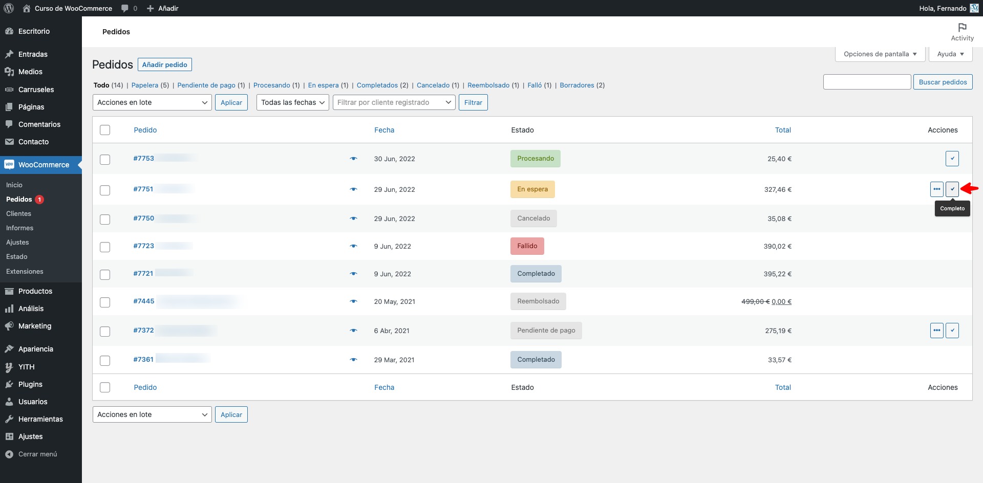Open 'Todas las fechas' date dropdown
This screenshot has height=483, width=983.
tap(292, 102)
